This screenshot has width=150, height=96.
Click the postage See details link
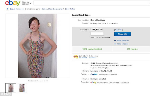pos(114,63)
